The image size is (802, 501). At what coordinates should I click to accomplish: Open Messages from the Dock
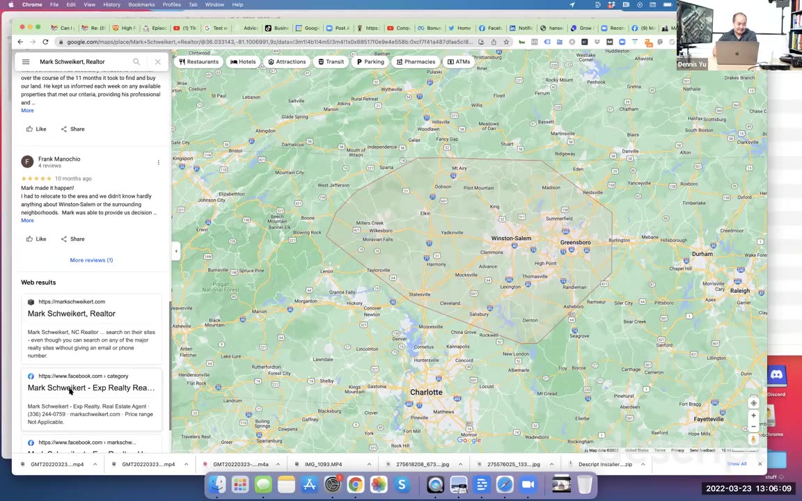click(x=263, y=484)
